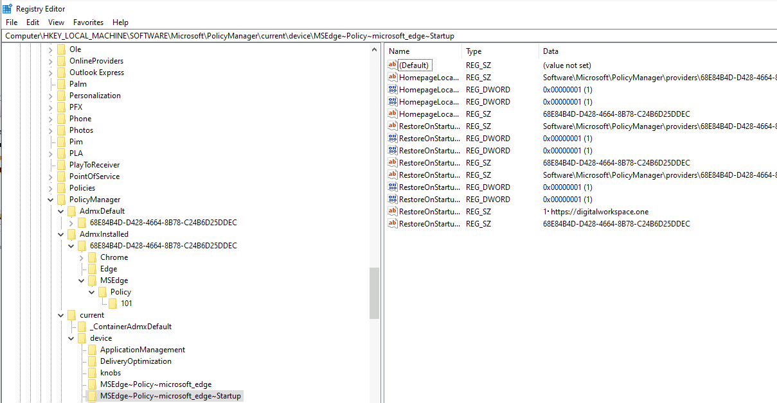Screen dimensions: 777x403
Task: Select the MSEdge~Policy~microsoft_edge key
Action: 156,384
